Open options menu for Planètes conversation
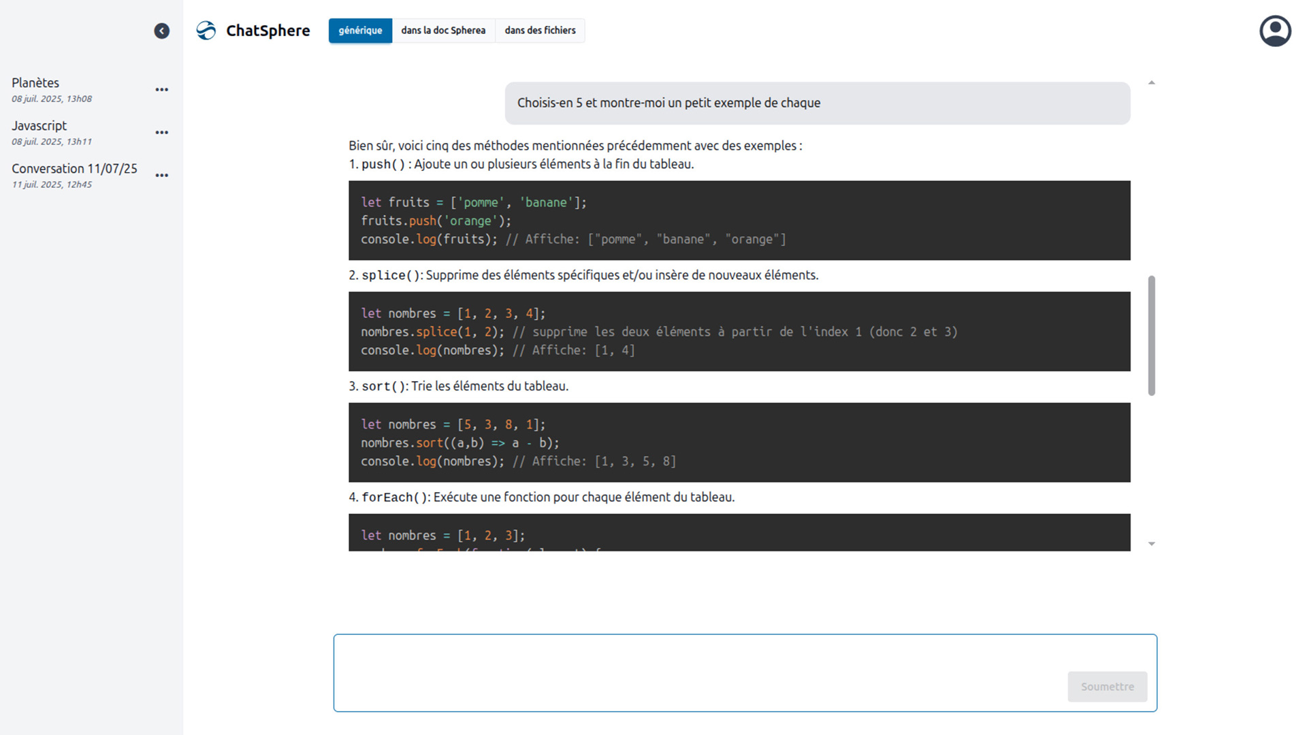Viewport: 1307px width, 735px height. tap(161, 90)
